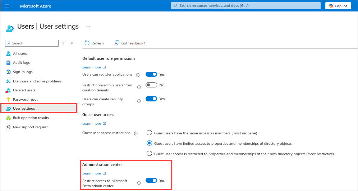358x191 pixels.
Task: Toggle Restrict non-admin users from creating tenants
Action: pyautogui.click(x=151, y=85)
